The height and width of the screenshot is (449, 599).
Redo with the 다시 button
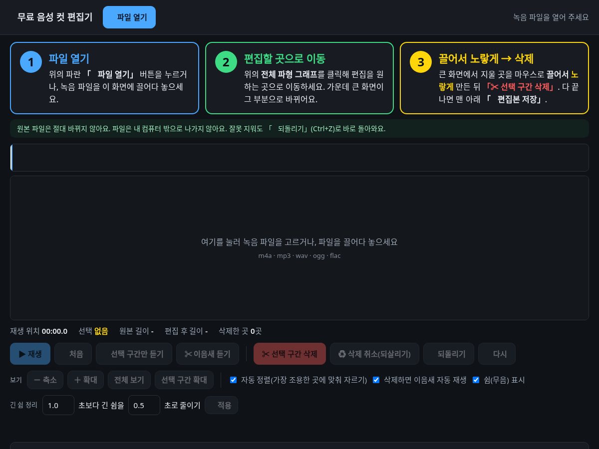(497, 354)
